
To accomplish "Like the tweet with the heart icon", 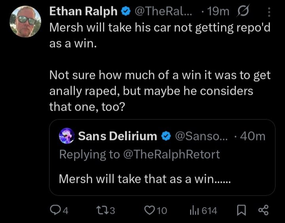I will pyautogui.click(x=156, y=210).
